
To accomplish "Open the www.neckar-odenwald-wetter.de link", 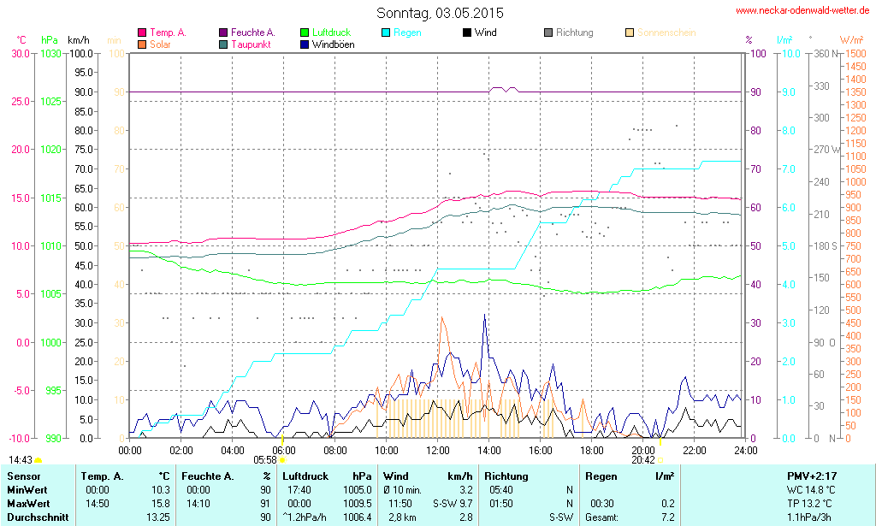I will [x=802, y=11].
